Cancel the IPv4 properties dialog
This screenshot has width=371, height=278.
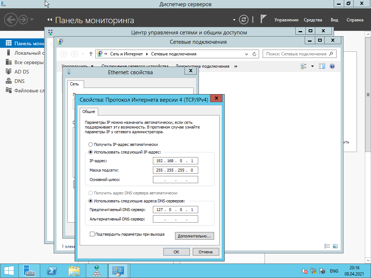pyautogui.click(x=206, y=252)
